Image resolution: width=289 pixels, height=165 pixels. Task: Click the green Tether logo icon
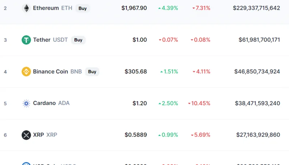[26, 40]
